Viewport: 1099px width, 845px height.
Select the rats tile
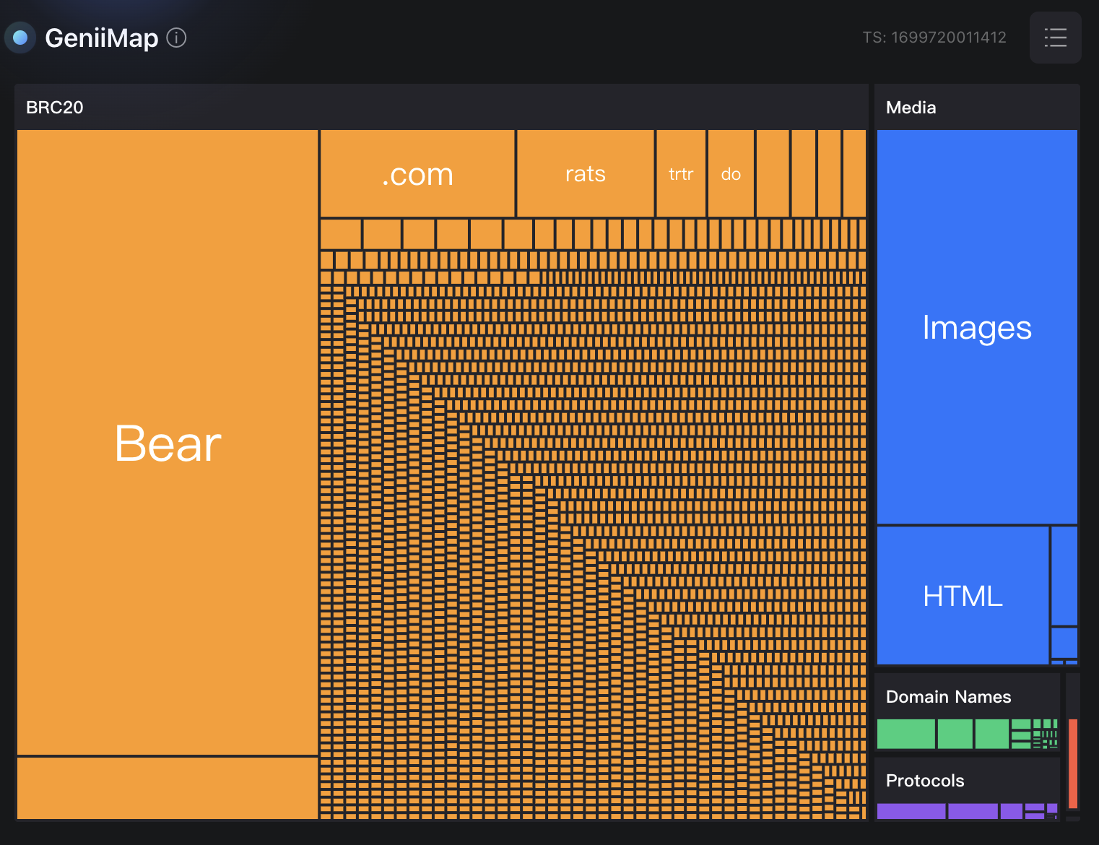(x=585, y=174)
